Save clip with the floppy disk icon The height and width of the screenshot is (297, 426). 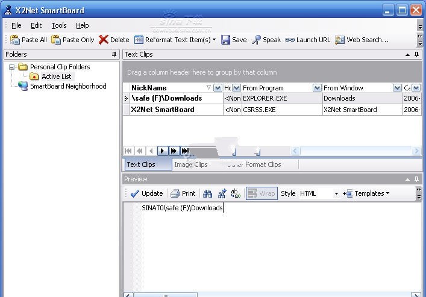tap(225, 40)
